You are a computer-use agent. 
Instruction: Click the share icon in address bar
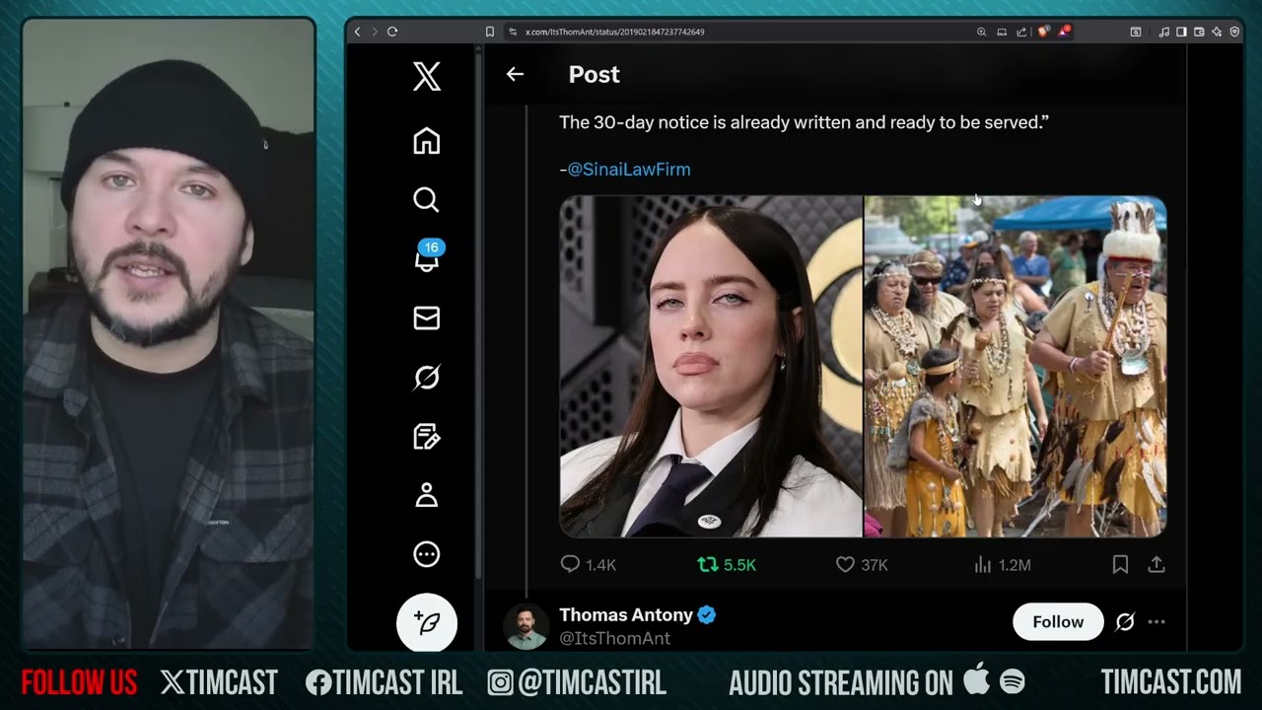coord(1021,32)
